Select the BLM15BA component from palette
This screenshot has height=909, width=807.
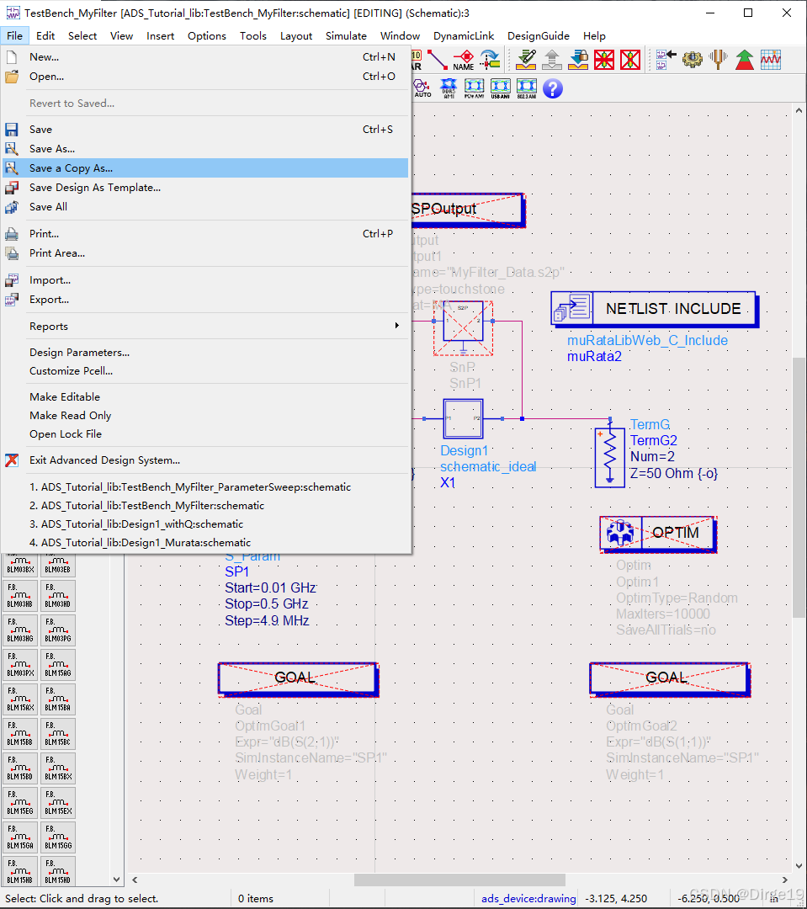pyautogui.click(x=58, y=699)
